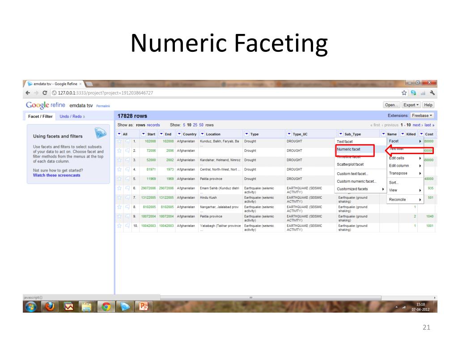The image size is (458, 343).
Task: Select Custom numeric facet... option
Action: click(360, 181)
